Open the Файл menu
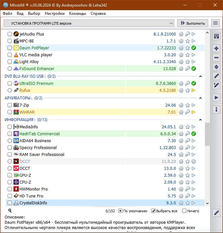This screenshot has height=233, width=223. click(8, 13)
